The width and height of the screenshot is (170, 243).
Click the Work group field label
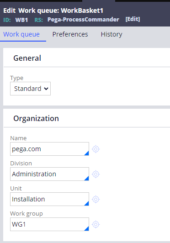tap(27, 214)
